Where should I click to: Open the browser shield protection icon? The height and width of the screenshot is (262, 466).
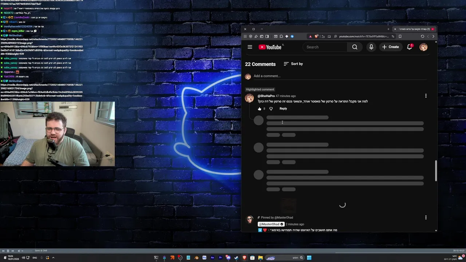[x=250, y=36]
